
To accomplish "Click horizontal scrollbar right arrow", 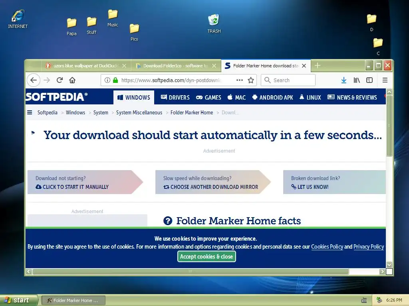I will [x=382, y=272].
